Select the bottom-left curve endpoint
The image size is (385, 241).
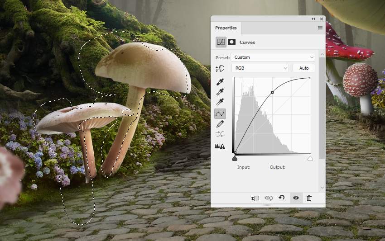pyautogui.click(x=235, y=153)
